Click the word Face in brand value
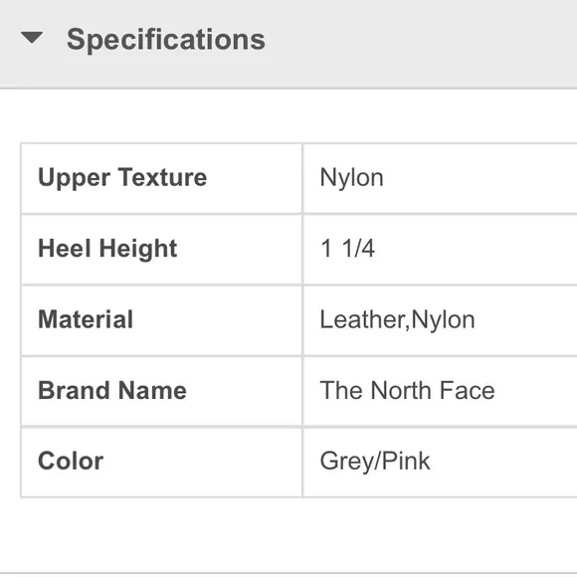This screenshot has width=577, height=577. (x=468, y=390)
